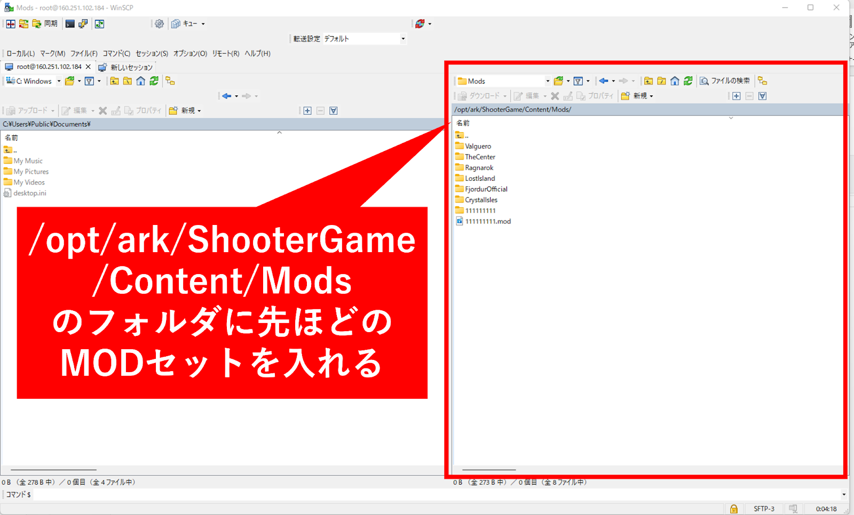Open the ローカル(L) menu
Screen dimensions: 854x515
[x=21, y=53]
